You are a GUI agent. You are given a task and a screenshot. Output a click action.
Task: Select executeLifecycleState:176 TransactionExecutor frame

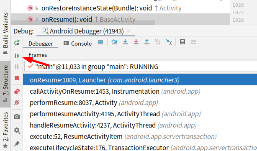point(140,148)
